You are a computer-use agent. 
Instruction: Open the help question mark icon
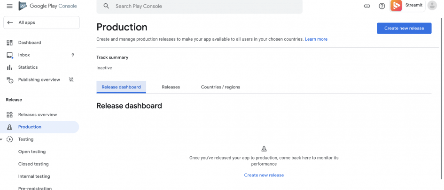pos(382,6)
